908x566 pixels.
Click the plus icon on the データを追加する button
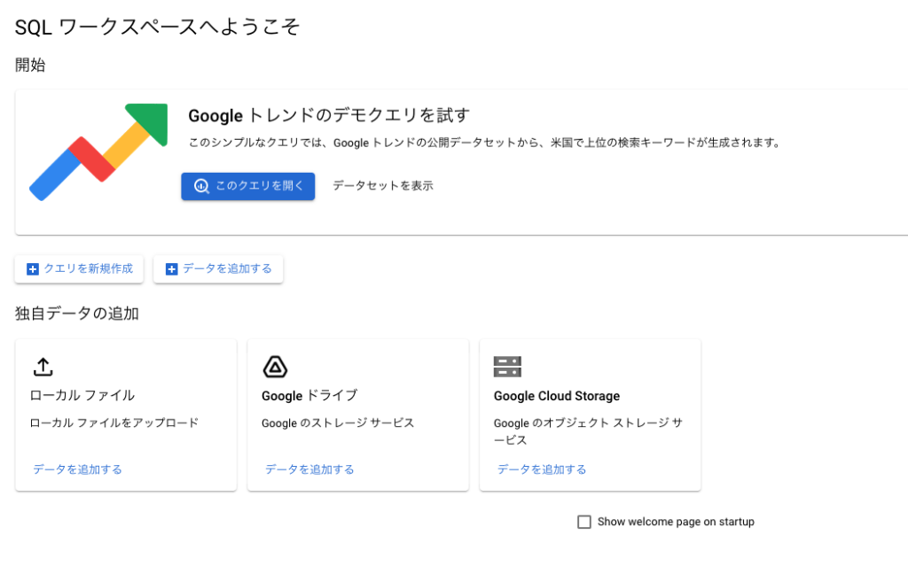[172, 269]
